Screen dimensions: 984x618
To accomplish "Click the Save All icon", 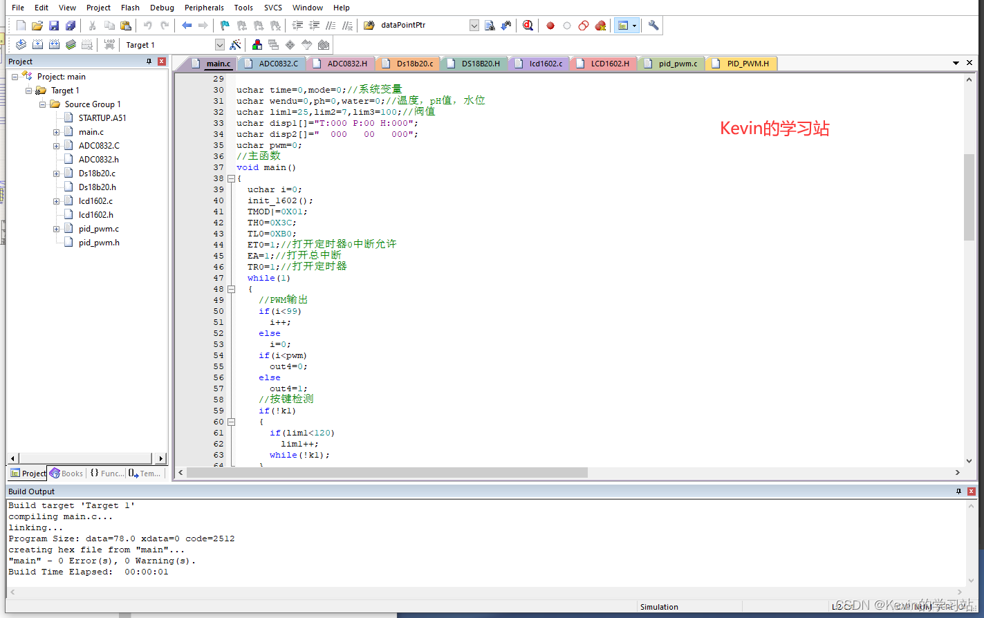I will click(71, 26).
